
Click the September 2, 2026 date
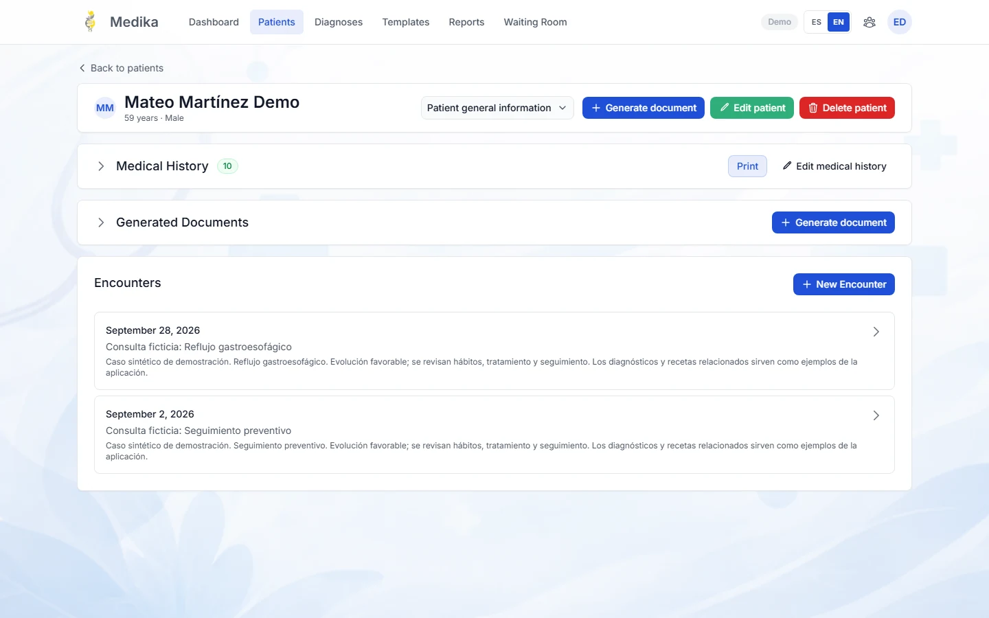(150, 414)
